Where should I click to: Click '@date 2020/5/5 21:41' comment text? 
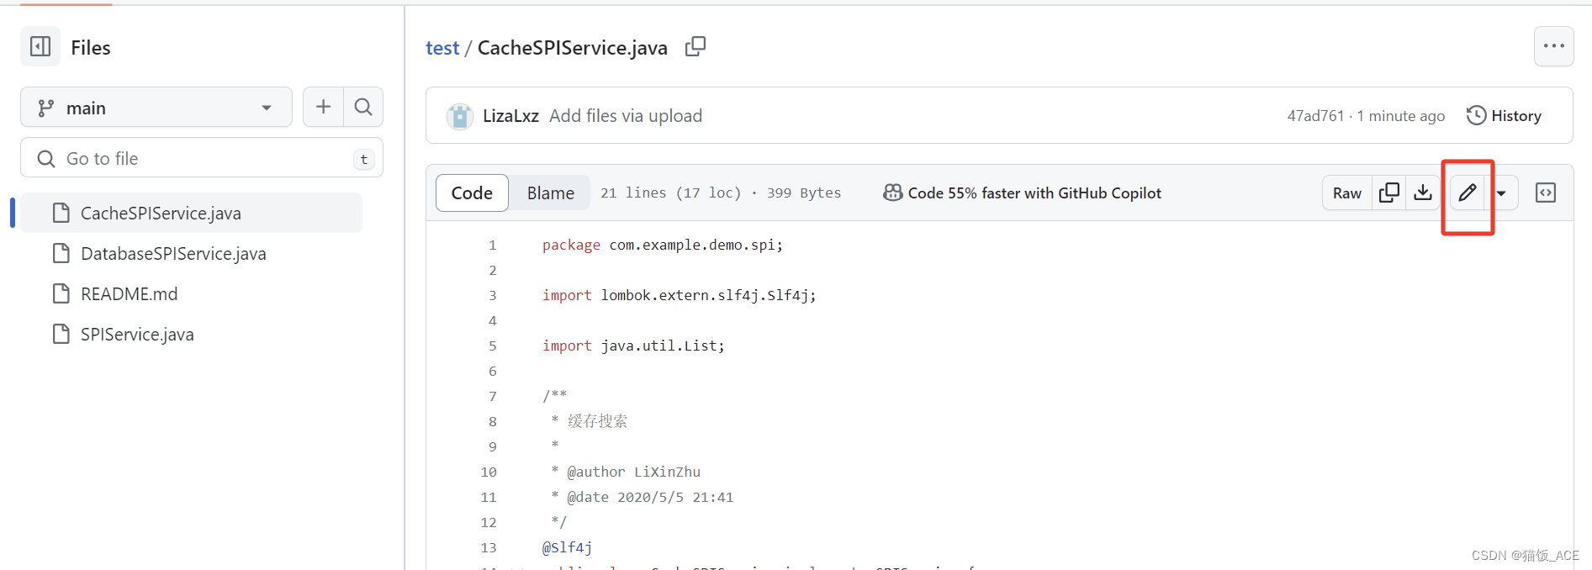coord(650,497)
